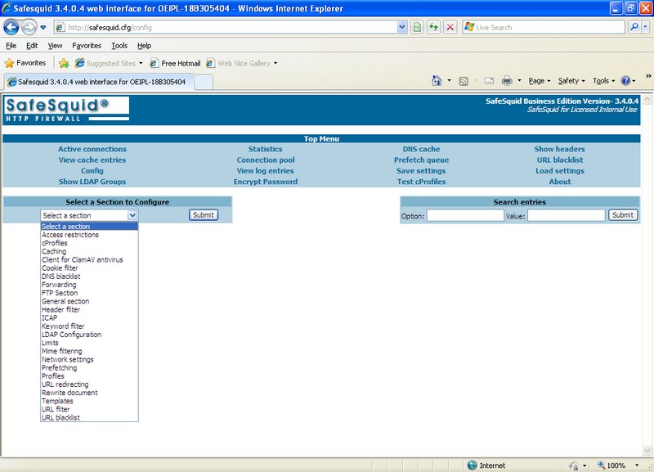This screenshot has height=472, width=654.
Task: Click the Free Hotmail link
Action: (x=175, y=63)
